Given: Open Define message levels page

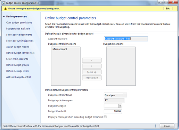Looking at the screenshot, I should click(x=17, y=71).
